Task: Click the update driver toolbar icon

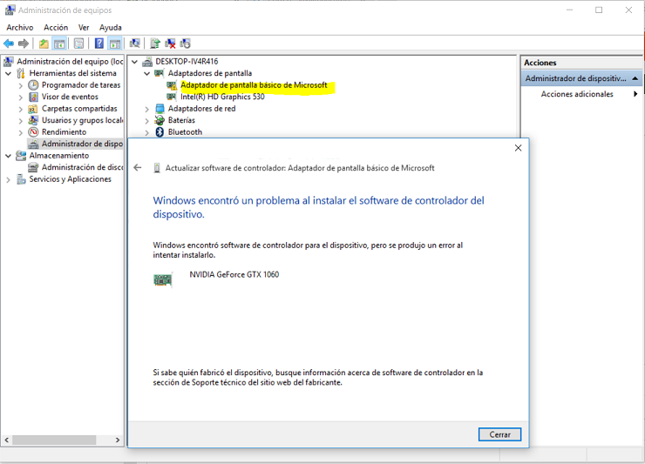Action: pyautogui.click(x=154, y=44)
